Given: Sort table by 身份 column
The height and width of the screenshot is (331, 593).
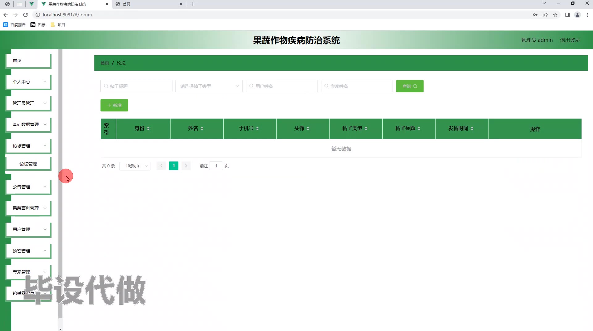Looking at the screenshot, I should click(148, 128).
